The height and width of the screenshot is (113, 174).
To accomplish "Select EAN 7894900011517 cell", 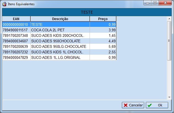I will click(16, 30).
